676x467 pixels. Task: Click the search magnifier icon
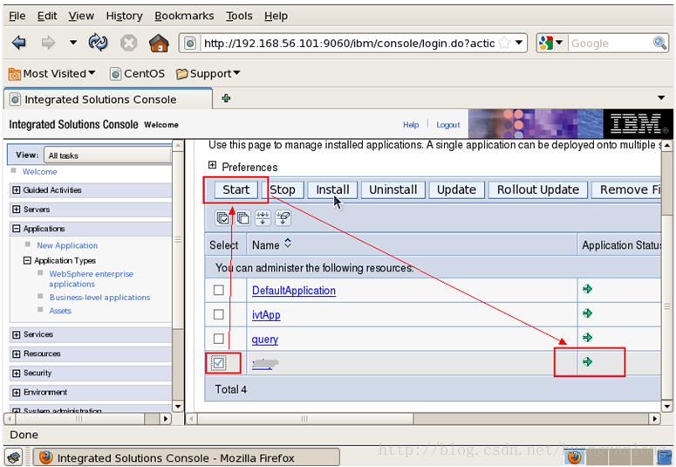660,43
